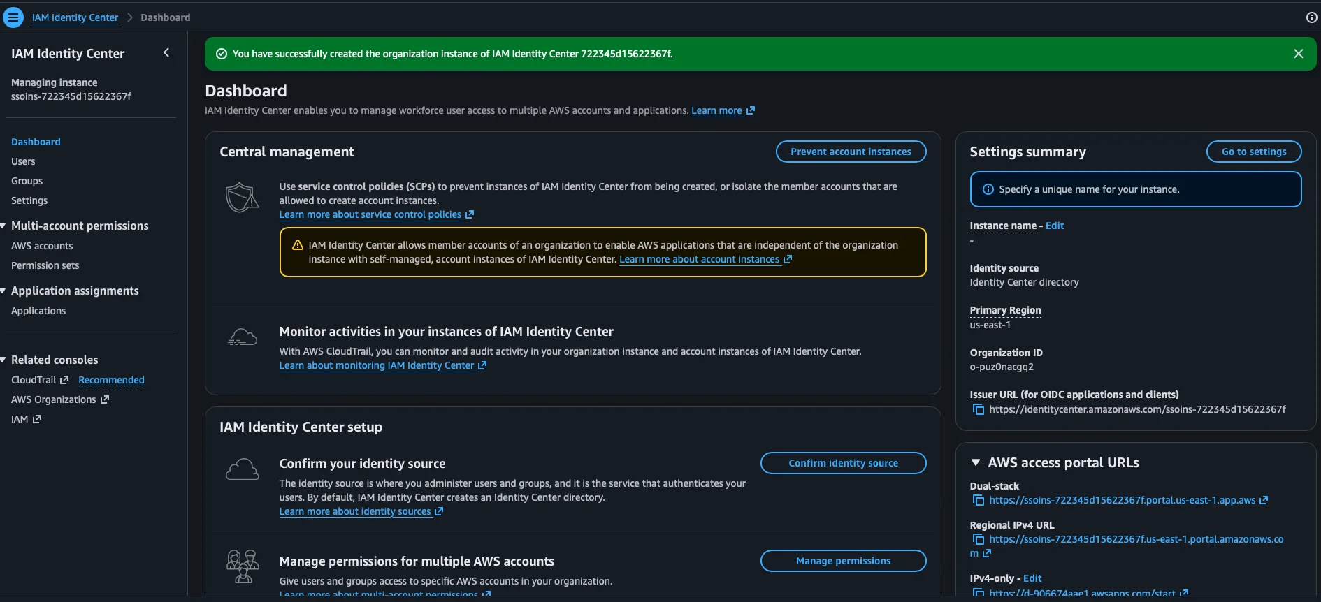Click the success checkmark icon in banner

coord(222,54)
